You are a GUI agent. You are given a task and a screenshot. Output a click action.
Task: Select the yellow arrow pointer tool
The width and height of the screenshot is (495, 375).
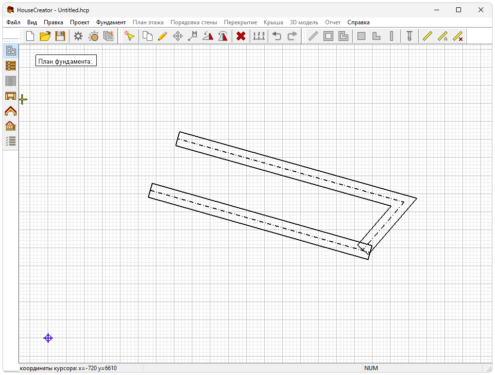(129, 36)
